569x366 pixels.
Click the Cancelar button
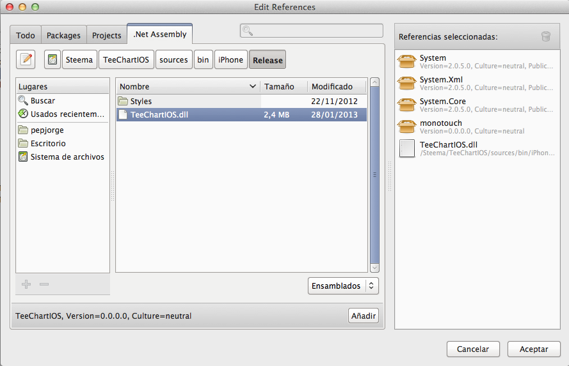click(473, 349)
